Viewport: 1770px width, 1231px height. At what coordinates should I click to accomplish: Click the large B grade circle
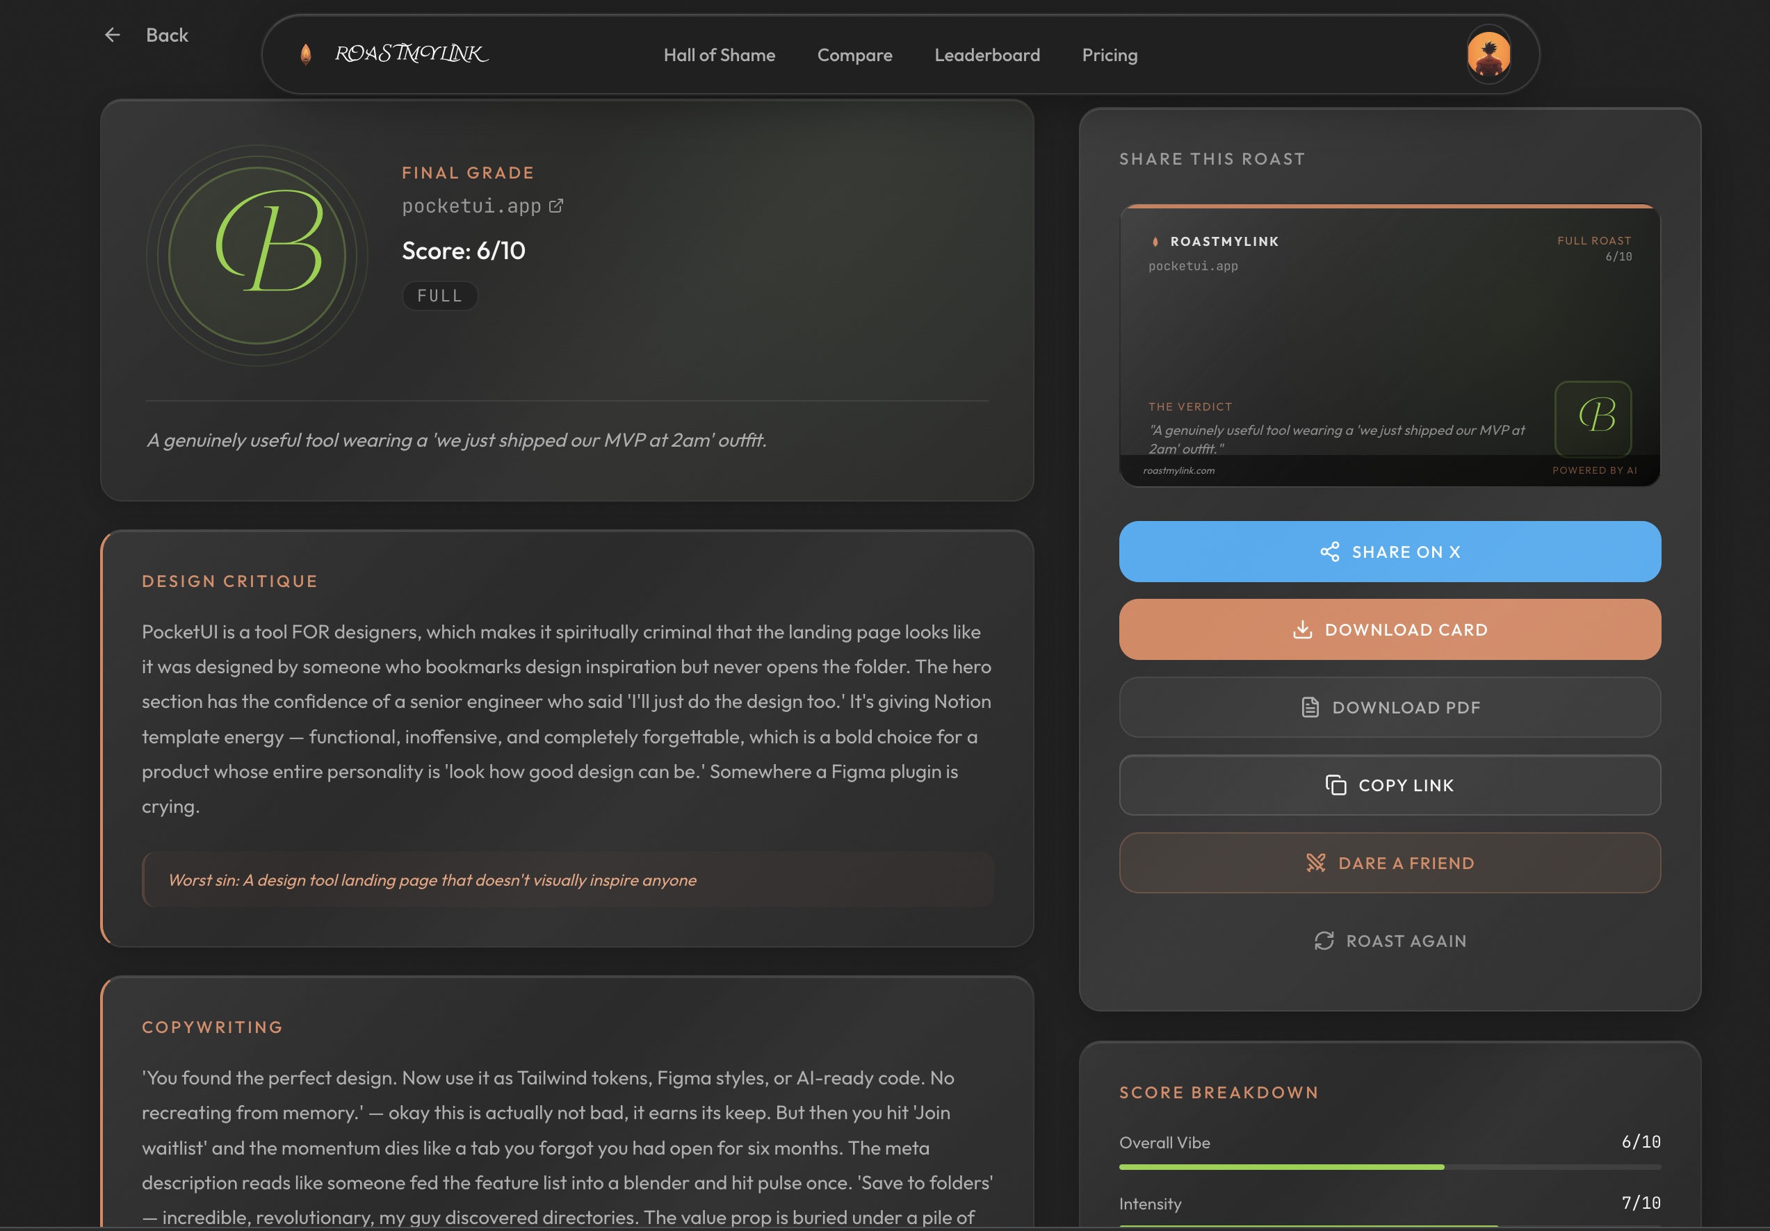point(257,255)
